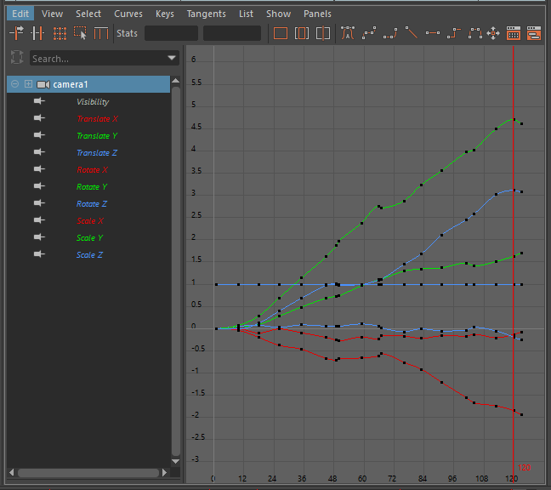Screen dimensions: 551x490
Task: Click the four-arrow move icon in toolbar
Action: click(493, 33)
